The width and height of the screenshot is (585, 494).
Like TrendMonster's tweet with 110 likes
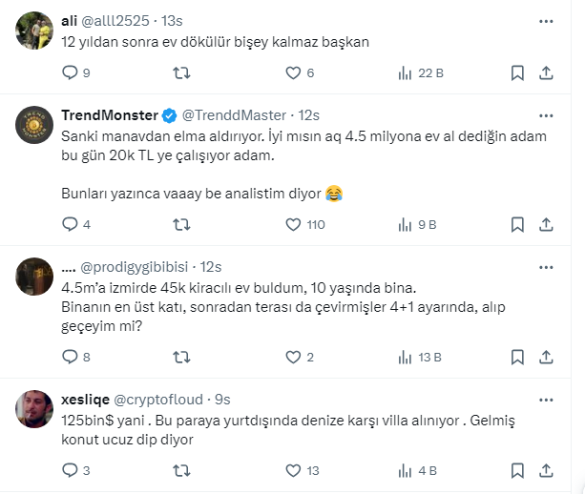[x=294, y=225]
